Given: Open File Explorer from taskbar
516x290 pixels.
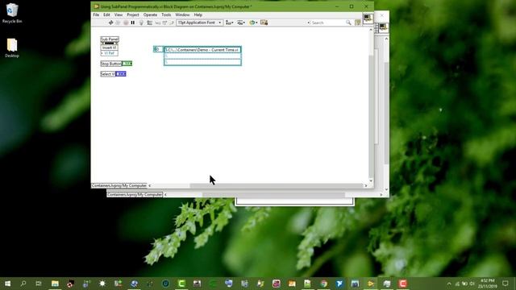Looking at the screenshot, I should point(55,284).
